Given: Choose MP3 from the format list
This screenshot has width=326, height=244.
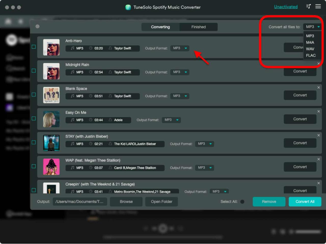Looking at the screenshot, I should click(310, 36).
